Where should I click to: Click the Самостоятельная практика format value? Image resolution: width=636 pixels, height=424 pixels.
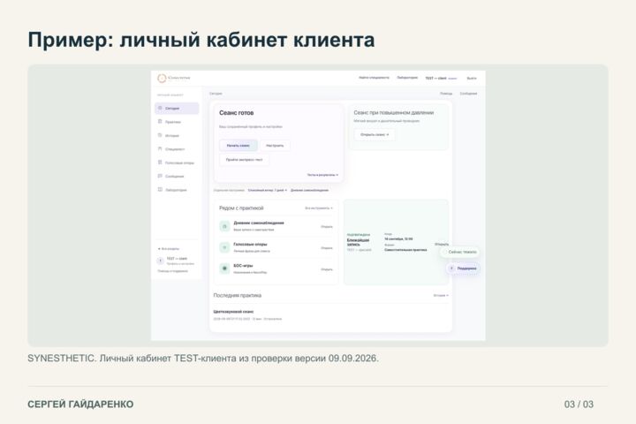pyautogui.click(x=405, y=250)
